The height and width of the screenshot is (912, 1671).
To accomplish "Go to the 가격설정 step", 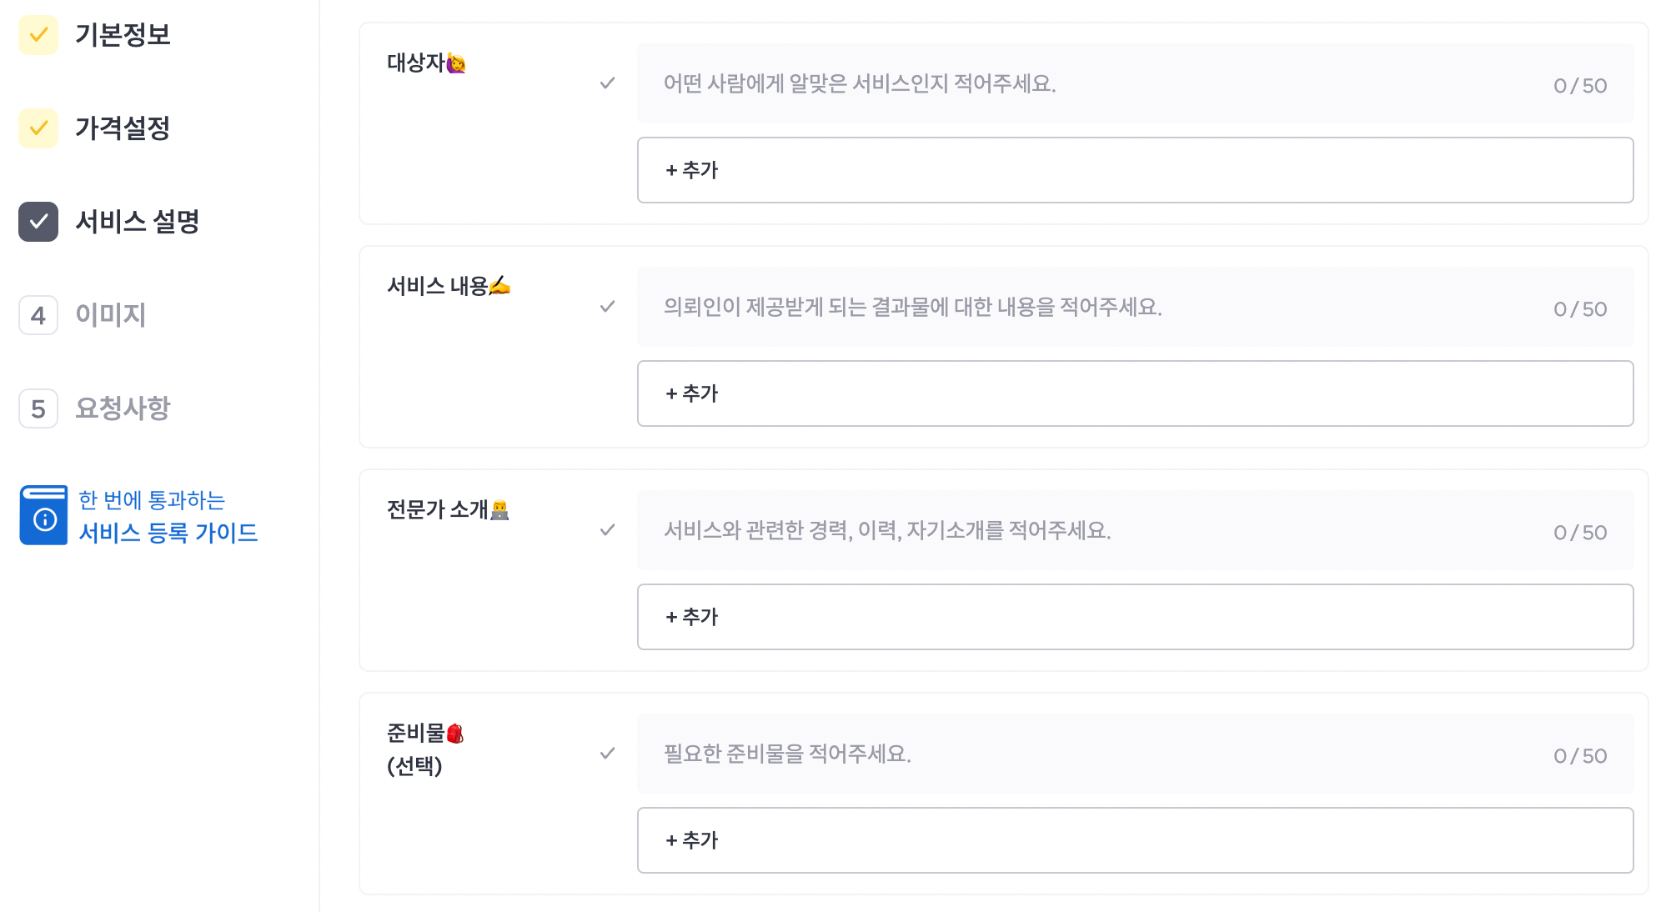I will (x=123, y=128).
